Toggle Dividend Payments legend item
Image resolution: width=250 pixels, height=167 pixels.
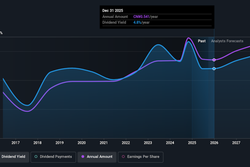(53, 157)
